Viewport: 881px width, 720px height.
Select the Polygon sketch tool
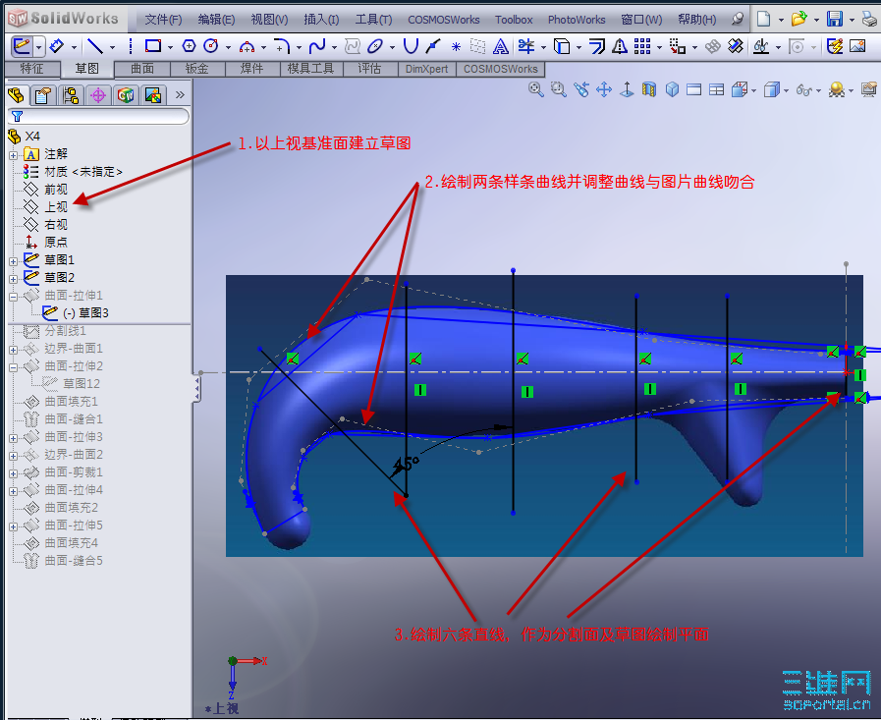pyautogui.click(x=190, y=46)
